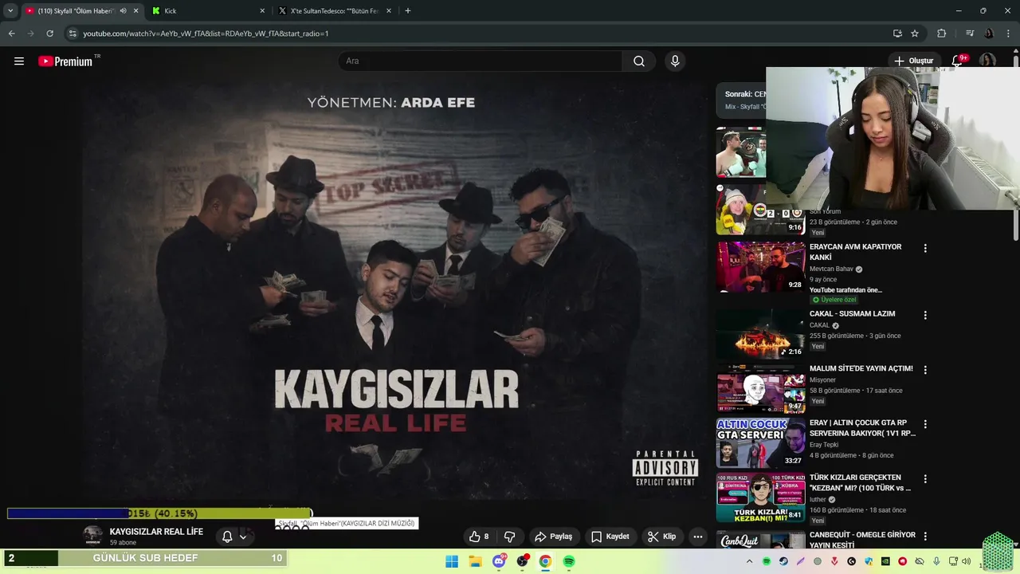Open new browser tab
Screen dimensions: 1020x574
(x=408, y=11)
